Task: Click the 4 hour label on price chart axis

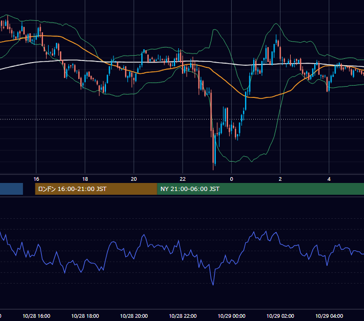Action: pyautogui.click(x=329, y=179)
